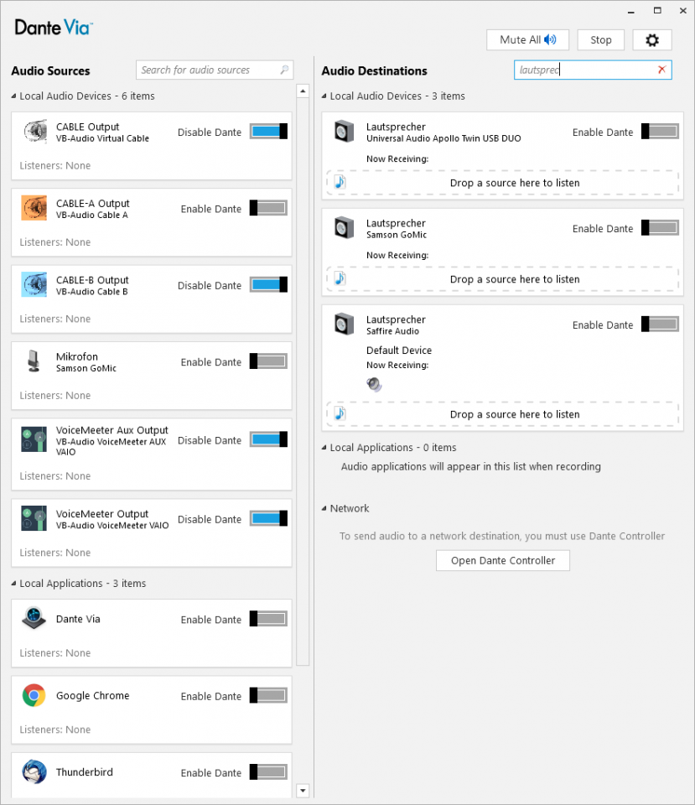This screenshot has height=805, width=695.
Task: Click the Samson GoMic drop source area
Action: [502, 279]
